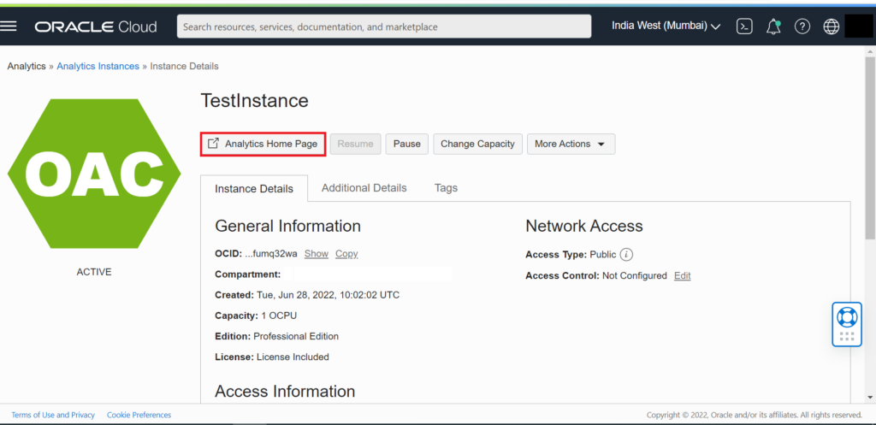
Task: Focus the search resources input field
Action: 383,27
